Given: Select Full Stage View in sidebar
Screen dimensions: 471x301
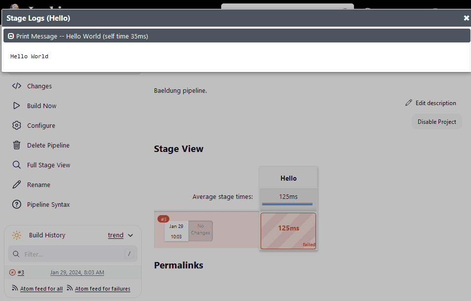Looking at the screenshot, I should 48,165.
